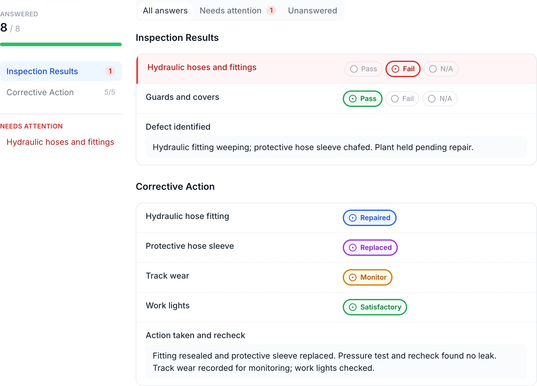The width and height of the screenshot is (537, 386).
Task: Set Guards and covers to N/A
Action: coord(440,99)
